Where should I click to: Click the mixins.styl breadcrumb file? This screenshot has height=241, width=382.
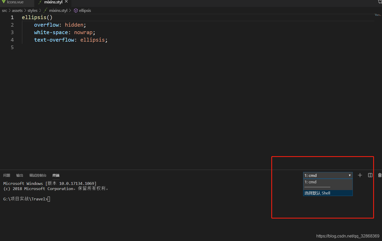[x=58, y=11]
